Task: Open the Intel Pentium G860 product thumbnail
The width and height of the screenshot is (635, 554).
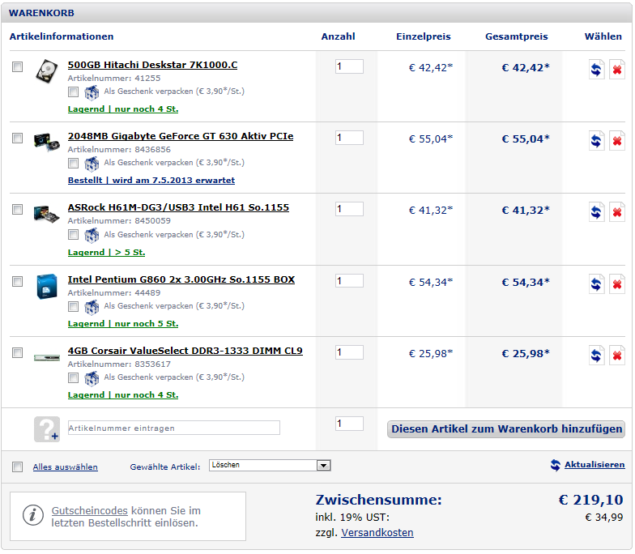Action: (47, 287)
